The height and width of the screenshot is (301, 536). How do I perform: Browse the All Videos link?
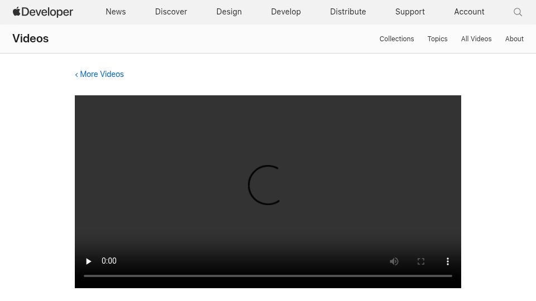[x=476, y=38]
